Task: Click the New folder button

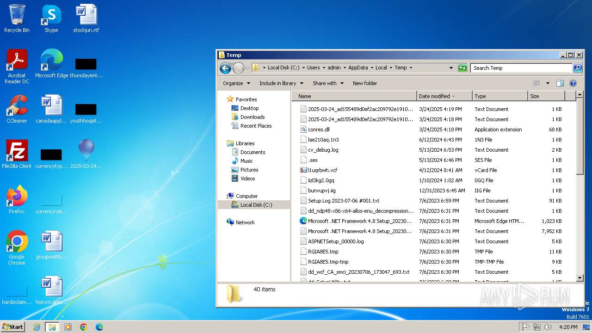Action: [365, 83]
